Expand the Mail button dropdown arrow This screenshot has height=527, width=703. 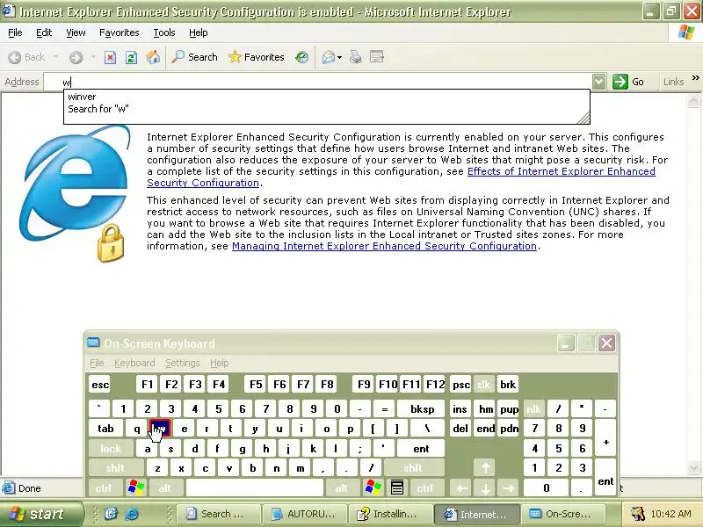pos(339,57)
